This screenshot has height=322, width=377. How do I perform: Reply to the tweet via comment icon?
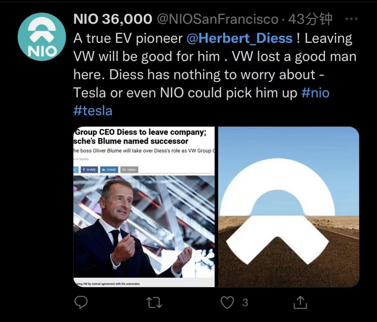pyautogui.click(x=81, y=303)
